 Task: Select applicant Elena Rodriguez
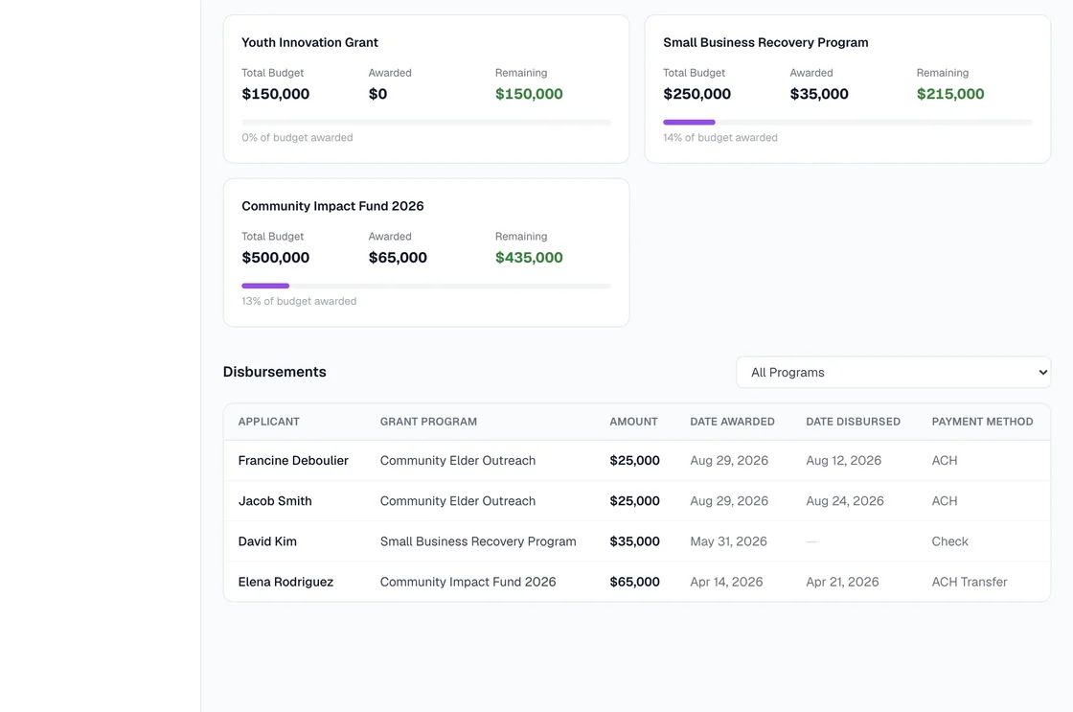(285, 582)
